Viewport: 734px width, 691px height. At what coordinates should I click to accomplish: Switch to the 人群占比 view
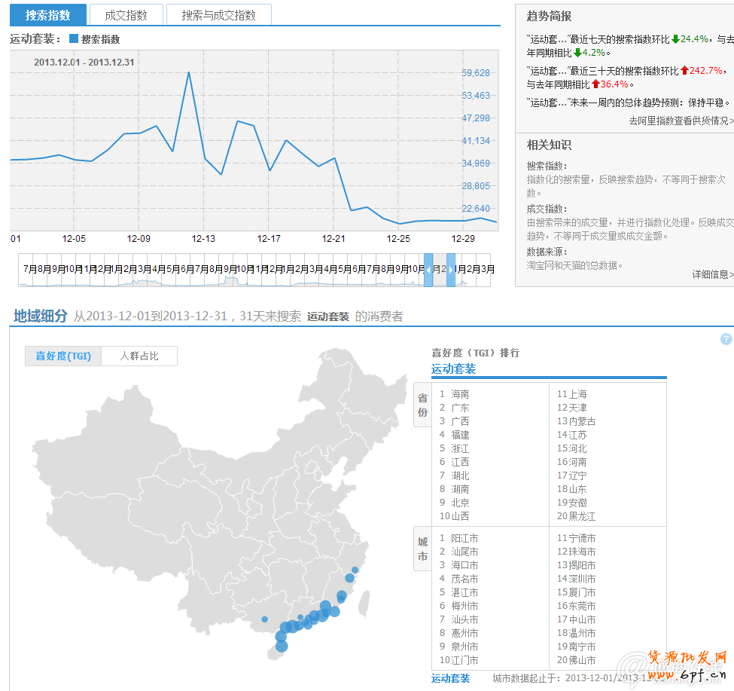coord(139,356)
